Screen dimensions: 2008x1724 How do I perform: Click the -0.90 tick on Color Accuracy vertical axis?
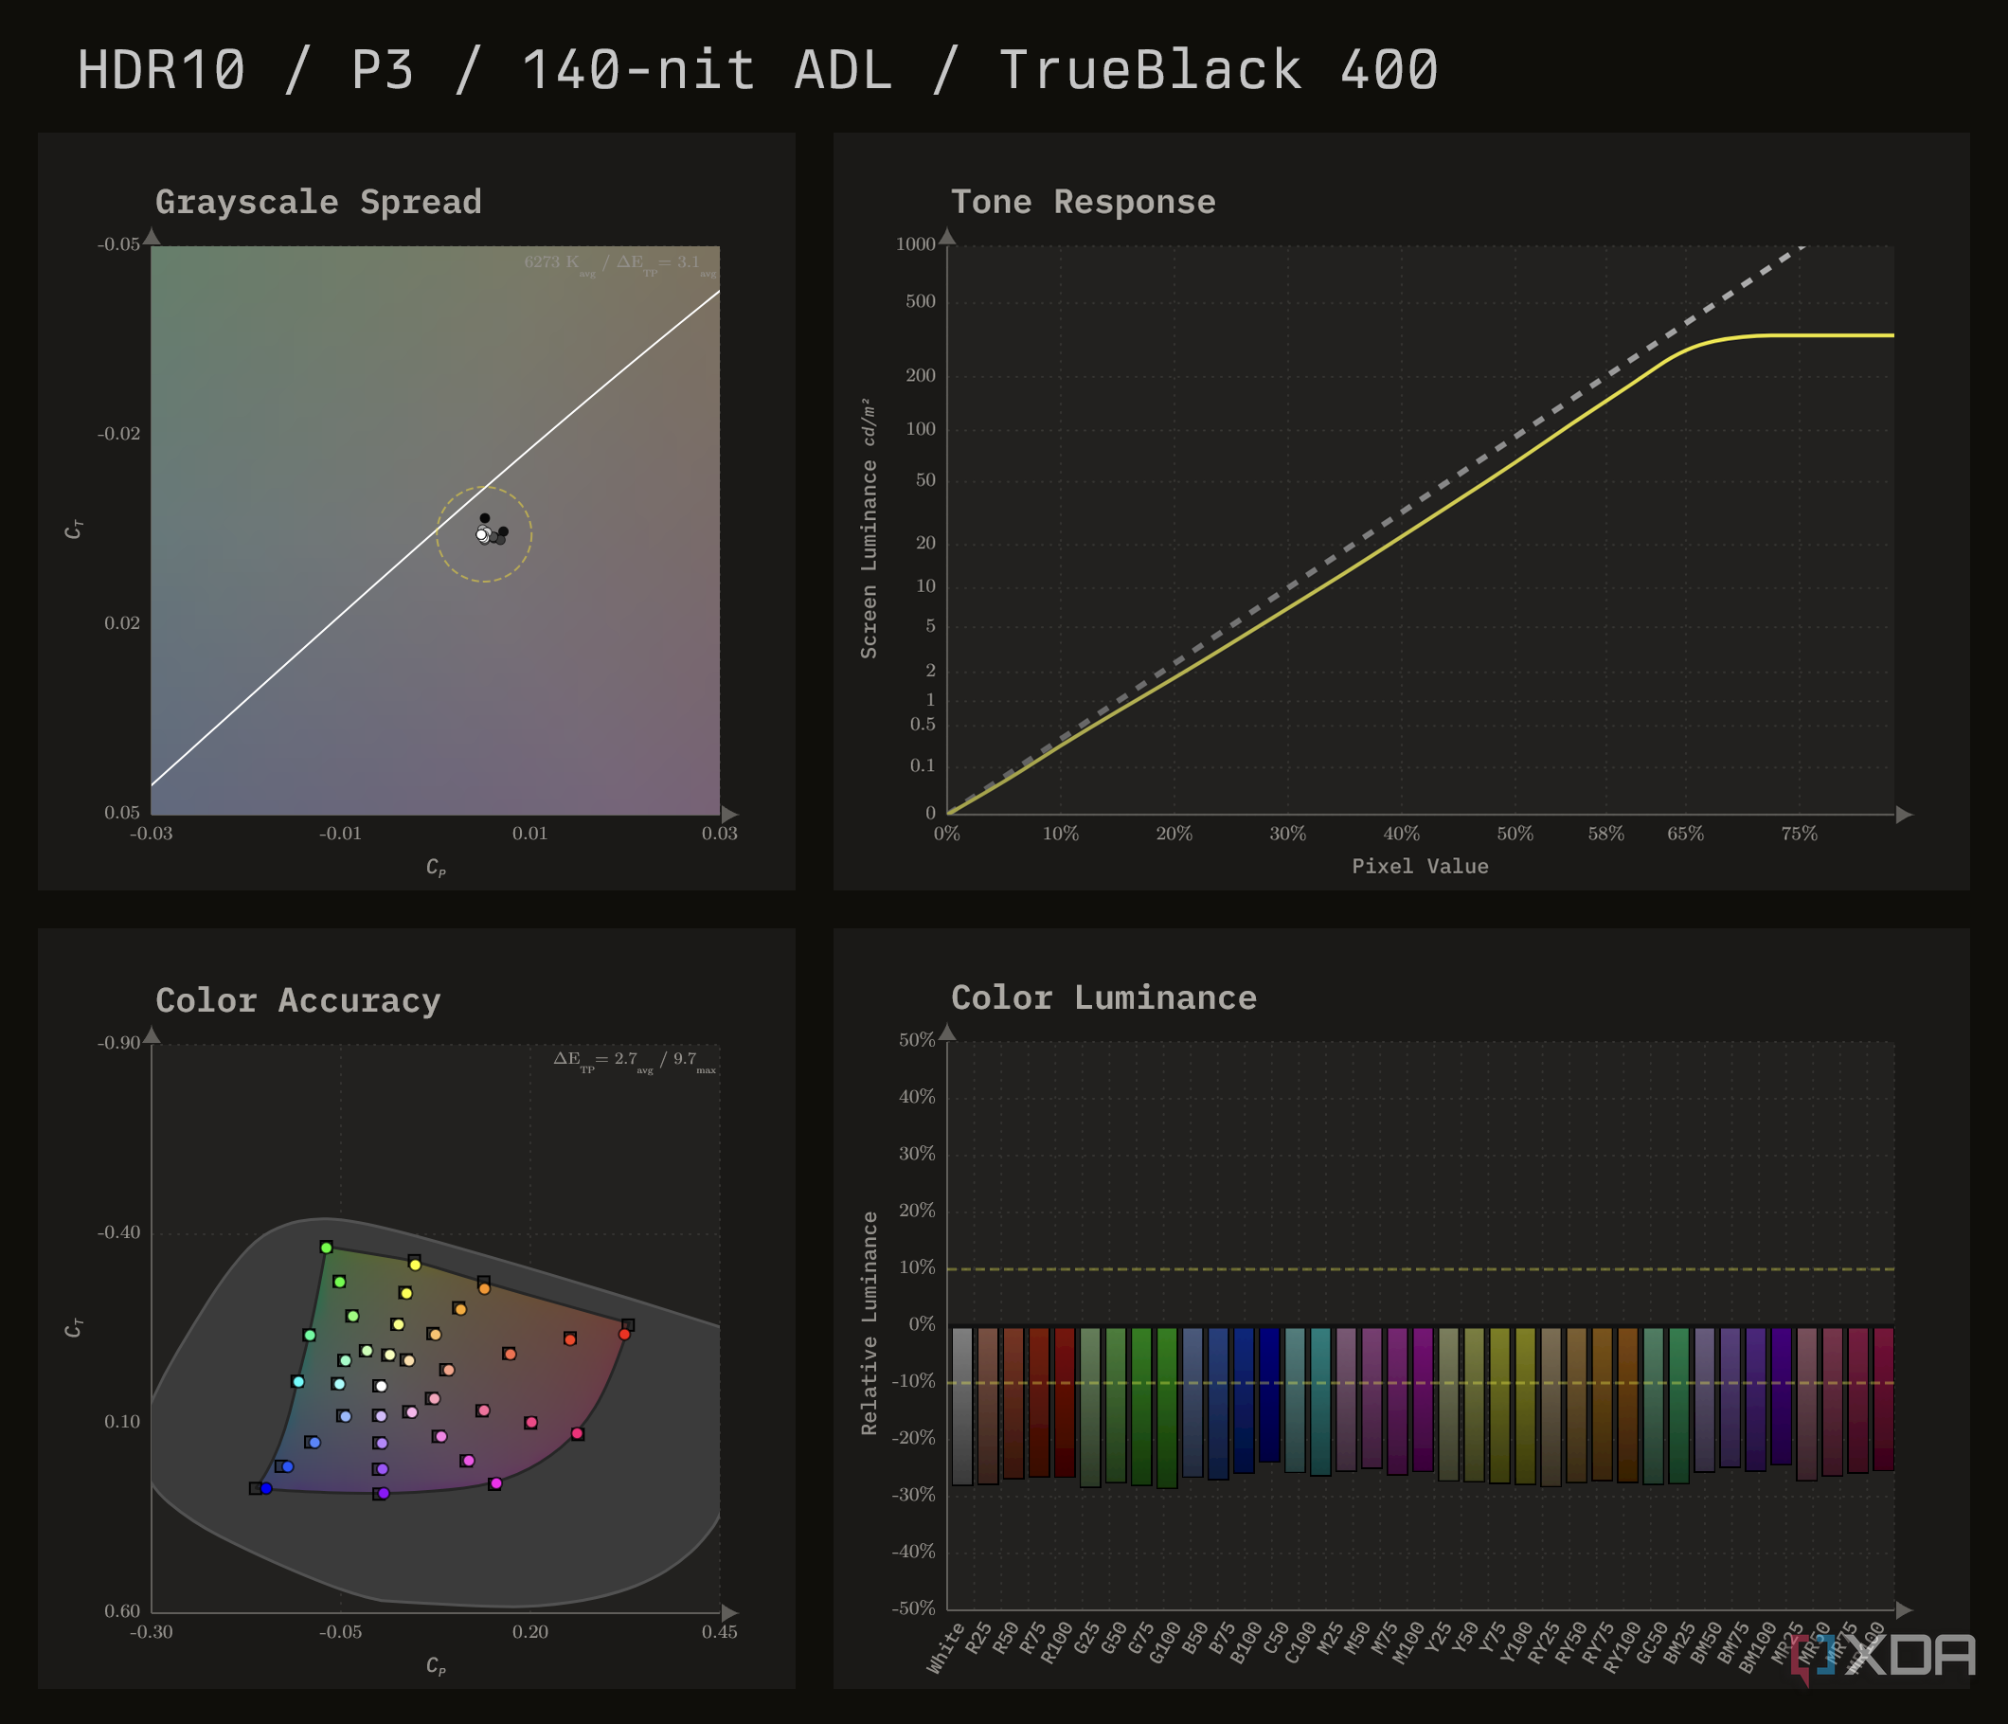tap(119, 1043)
